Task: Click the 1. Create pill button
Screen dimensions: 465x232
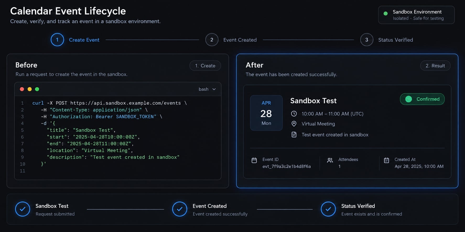Action: [205, 66]
